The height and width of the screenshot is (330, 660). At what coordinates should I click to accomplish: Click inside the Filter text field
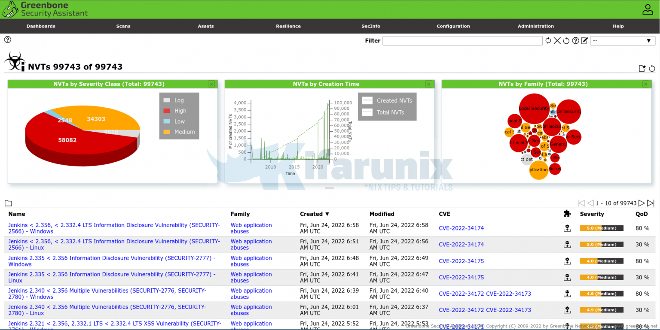click(462, 41)
